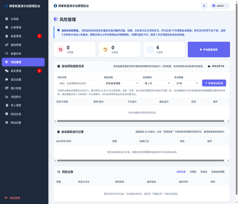This screenshot has width=238, height=204.
Task: Open the 查询频率 dropdown showing 每 1 天
Action: pyautogui.click(x=158, y=83)
